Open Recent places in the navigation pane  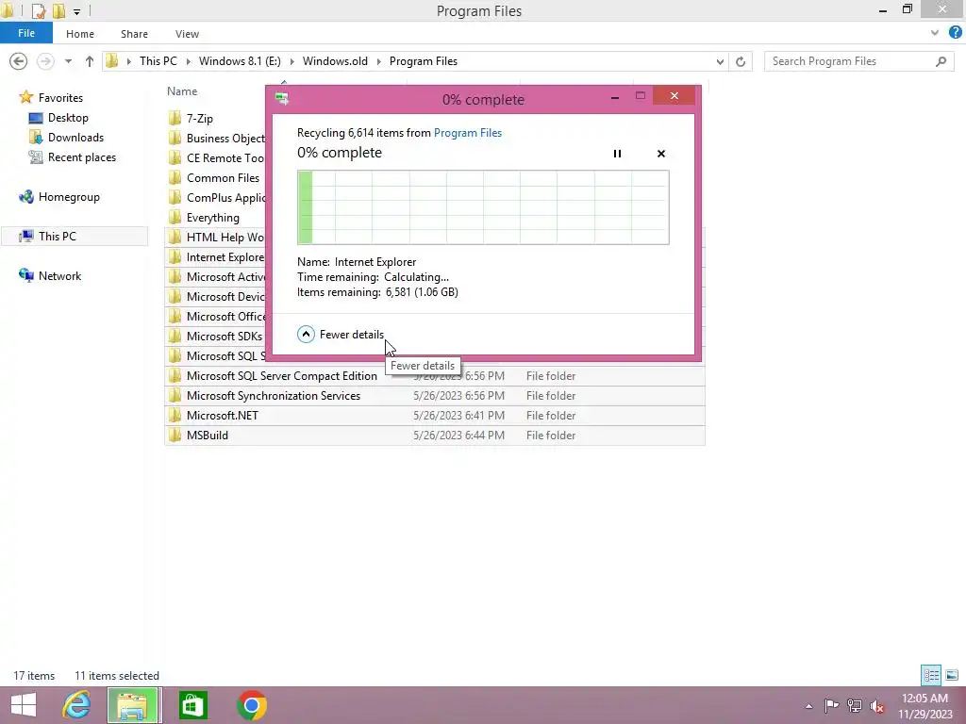pyautogui.click(x=82, y=157)
